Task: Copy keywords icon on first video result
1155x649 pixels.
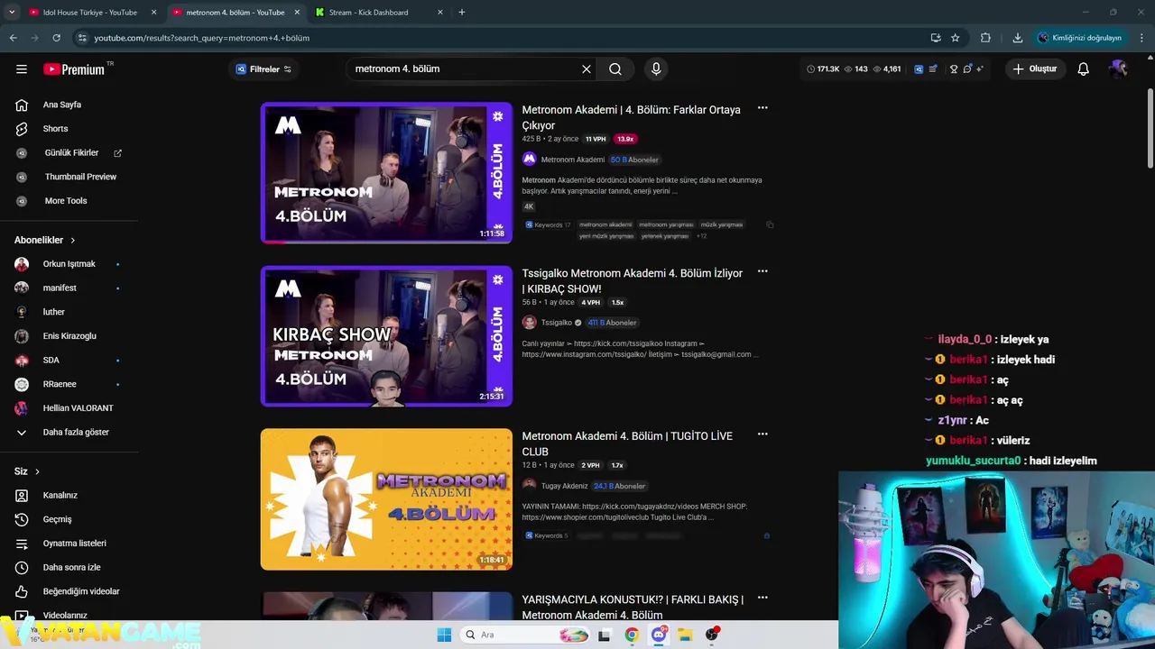Action: click(770, 224)
